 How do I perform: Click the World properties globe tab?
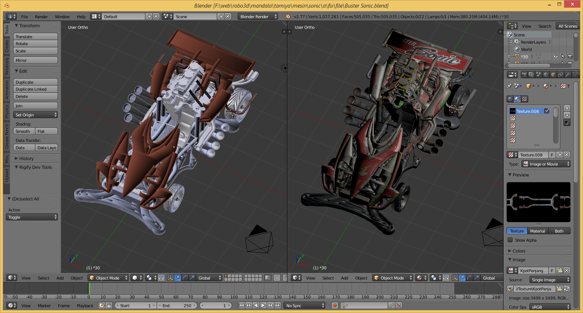(x=546, y=75)
